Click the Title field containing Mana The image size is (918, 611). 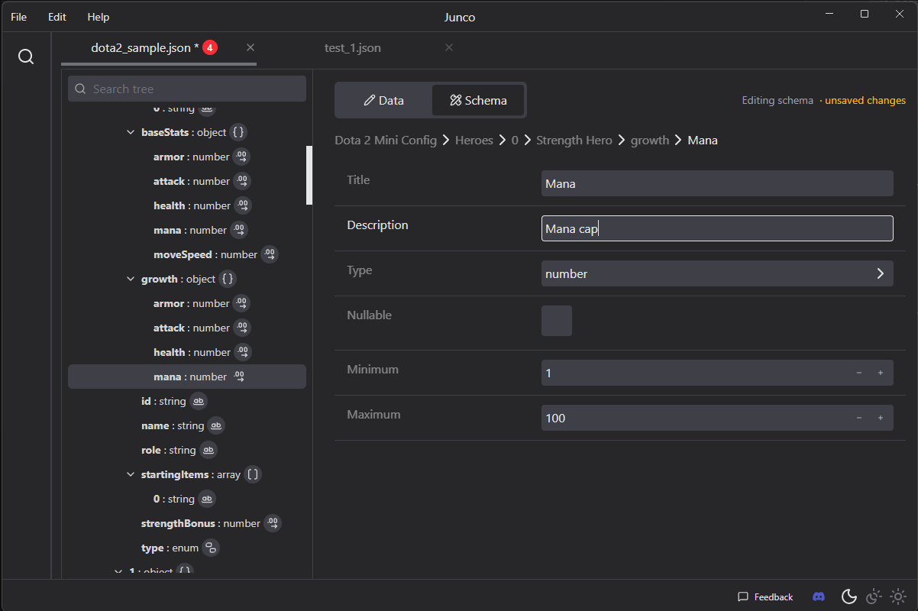(717, 183)
